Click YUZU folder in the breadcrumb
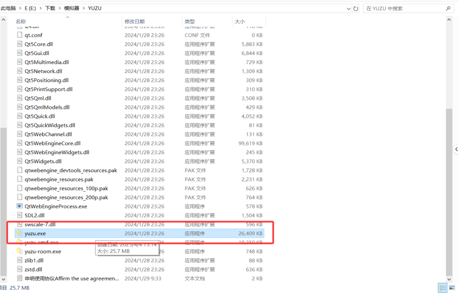Image resolution: width=459 pixels, height=293 pixels. pos(95,8)
